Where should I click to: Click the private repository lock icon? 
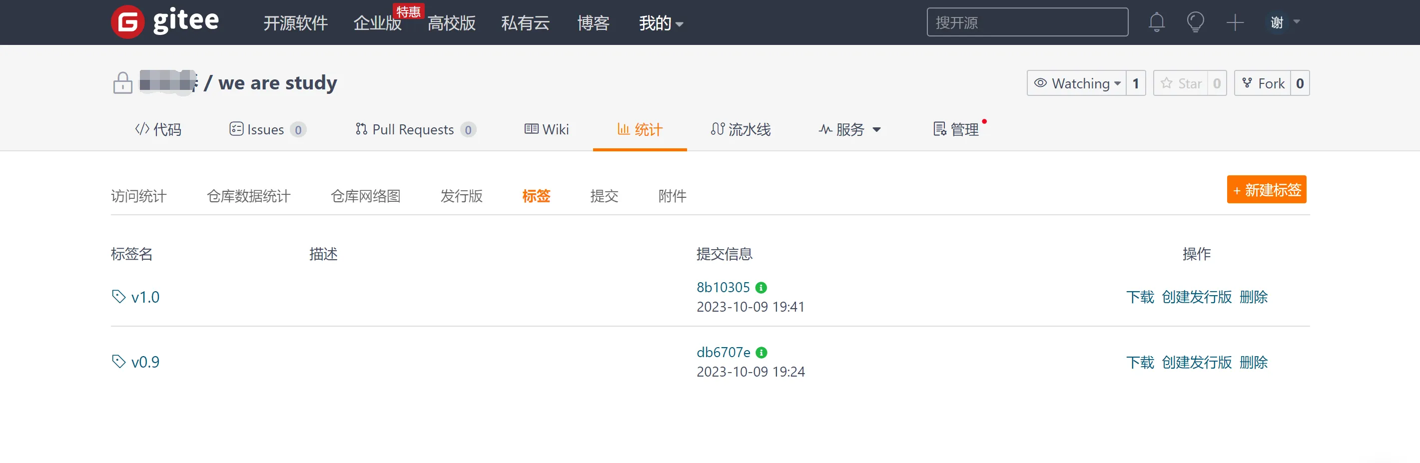(x=122, y=83)
